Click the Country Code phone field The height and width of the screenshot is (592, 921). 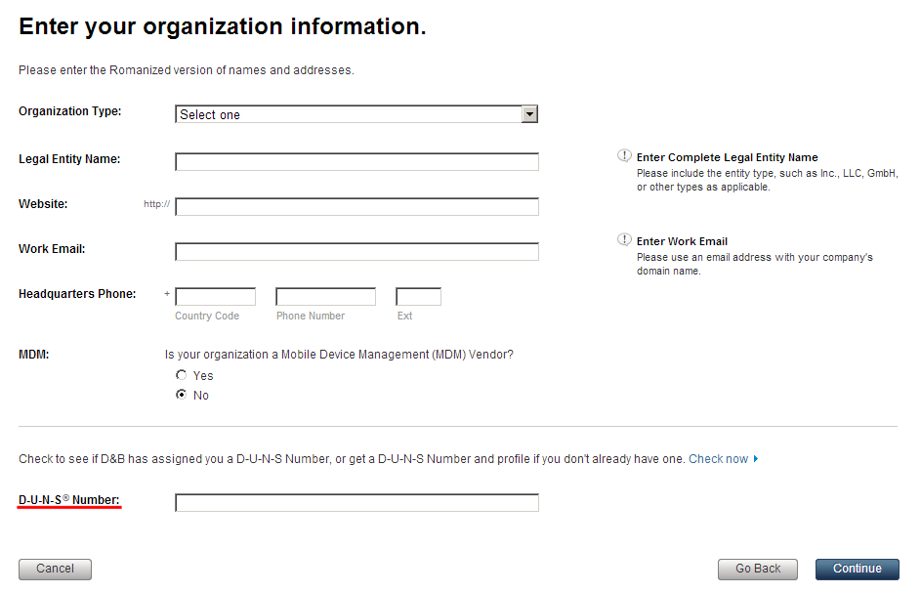[215, 297]
